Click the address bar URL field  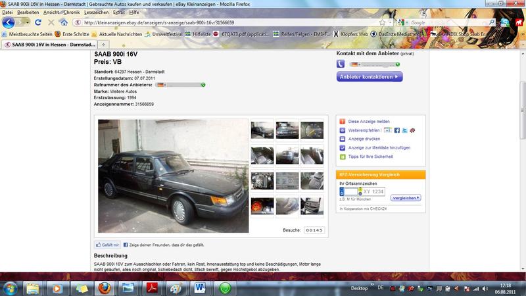pos(228,22)
